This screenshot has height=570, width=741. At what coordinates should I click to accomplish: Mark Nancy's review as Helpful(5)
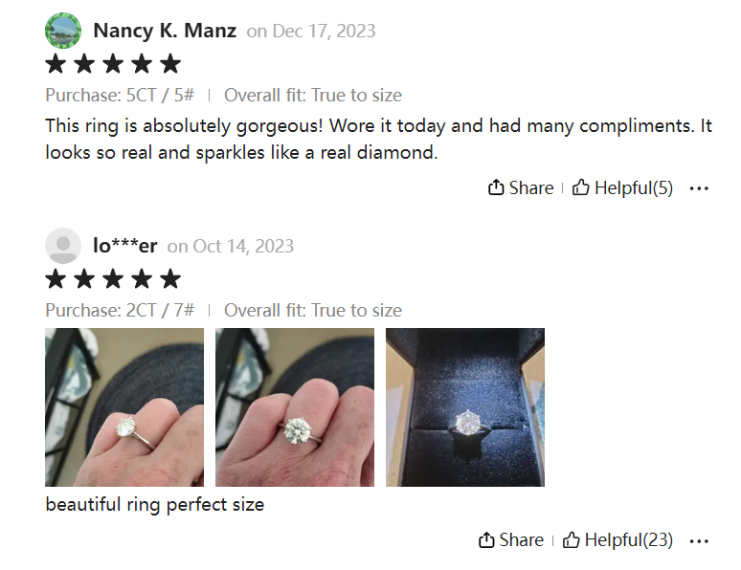click(x=633, y=188)
